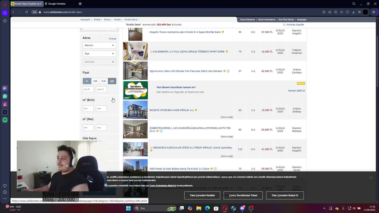Click Konut breadcrumb link
379x213 pixels.
(107, 20)
